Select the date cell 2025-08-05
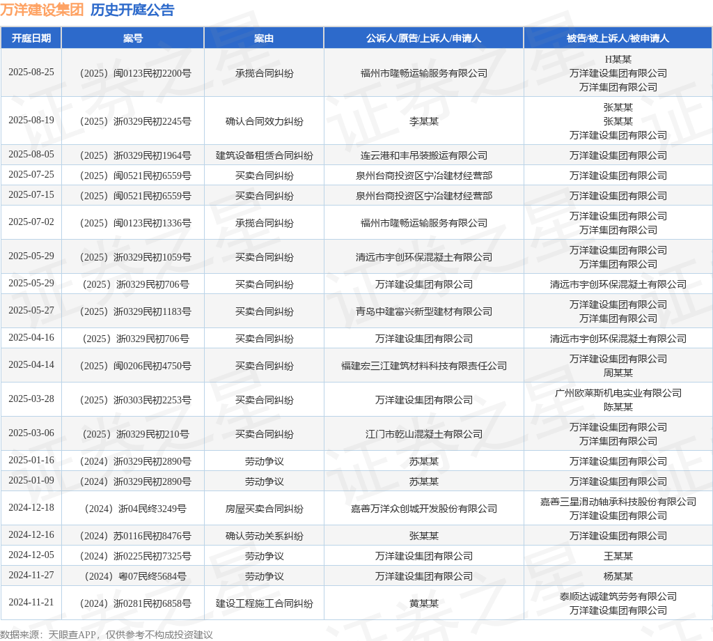 click(31, 154)
